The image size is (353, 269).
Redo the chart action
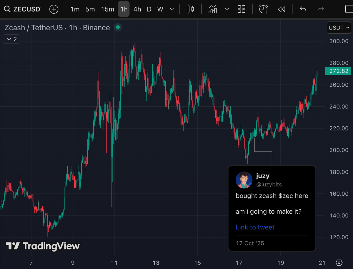tap(321, 9)
